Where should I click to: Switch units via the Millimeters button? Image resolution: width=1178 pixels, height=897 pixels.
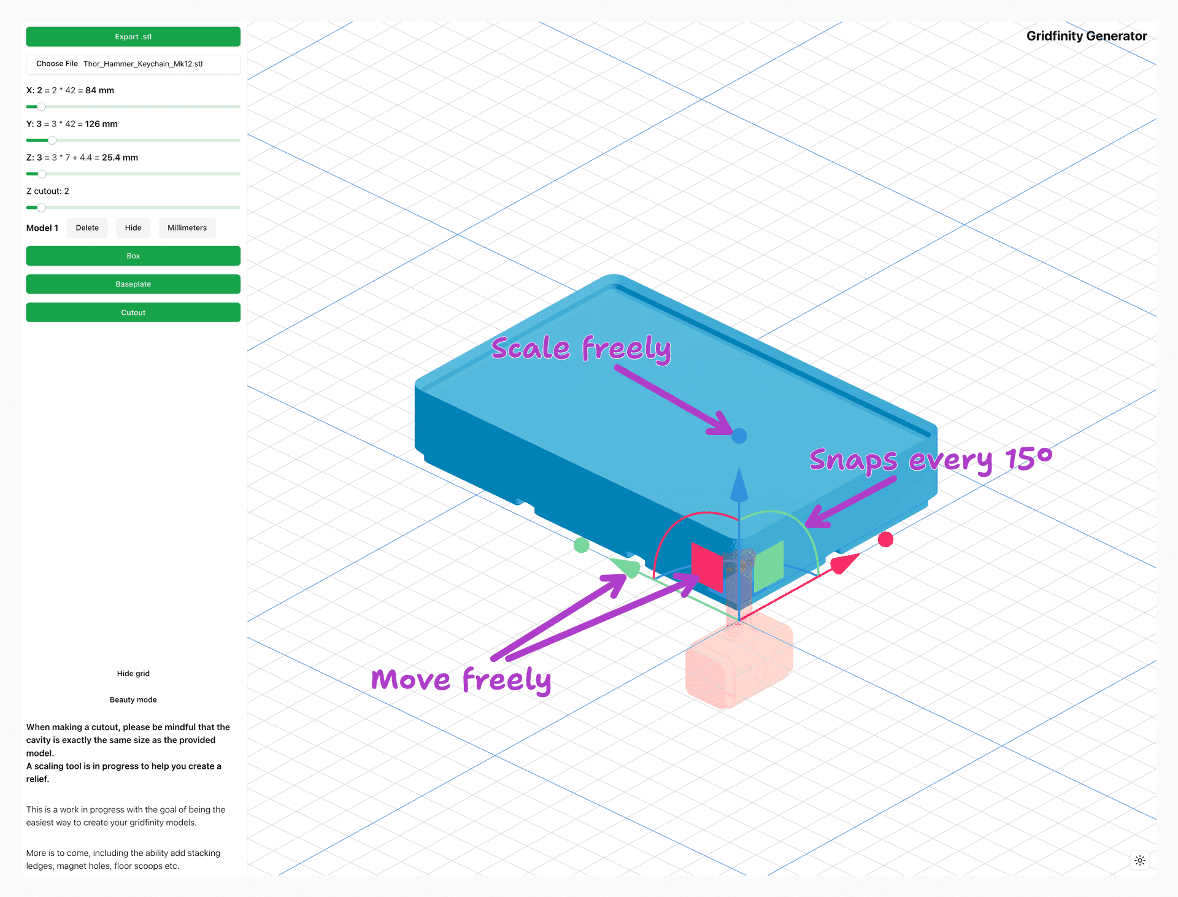click(187, 228)
